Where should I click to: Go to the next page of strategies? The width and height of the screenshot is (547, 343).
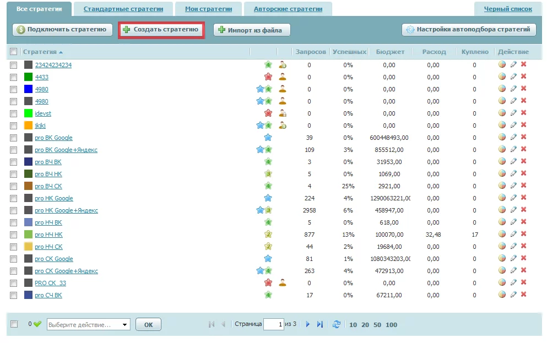308,324
